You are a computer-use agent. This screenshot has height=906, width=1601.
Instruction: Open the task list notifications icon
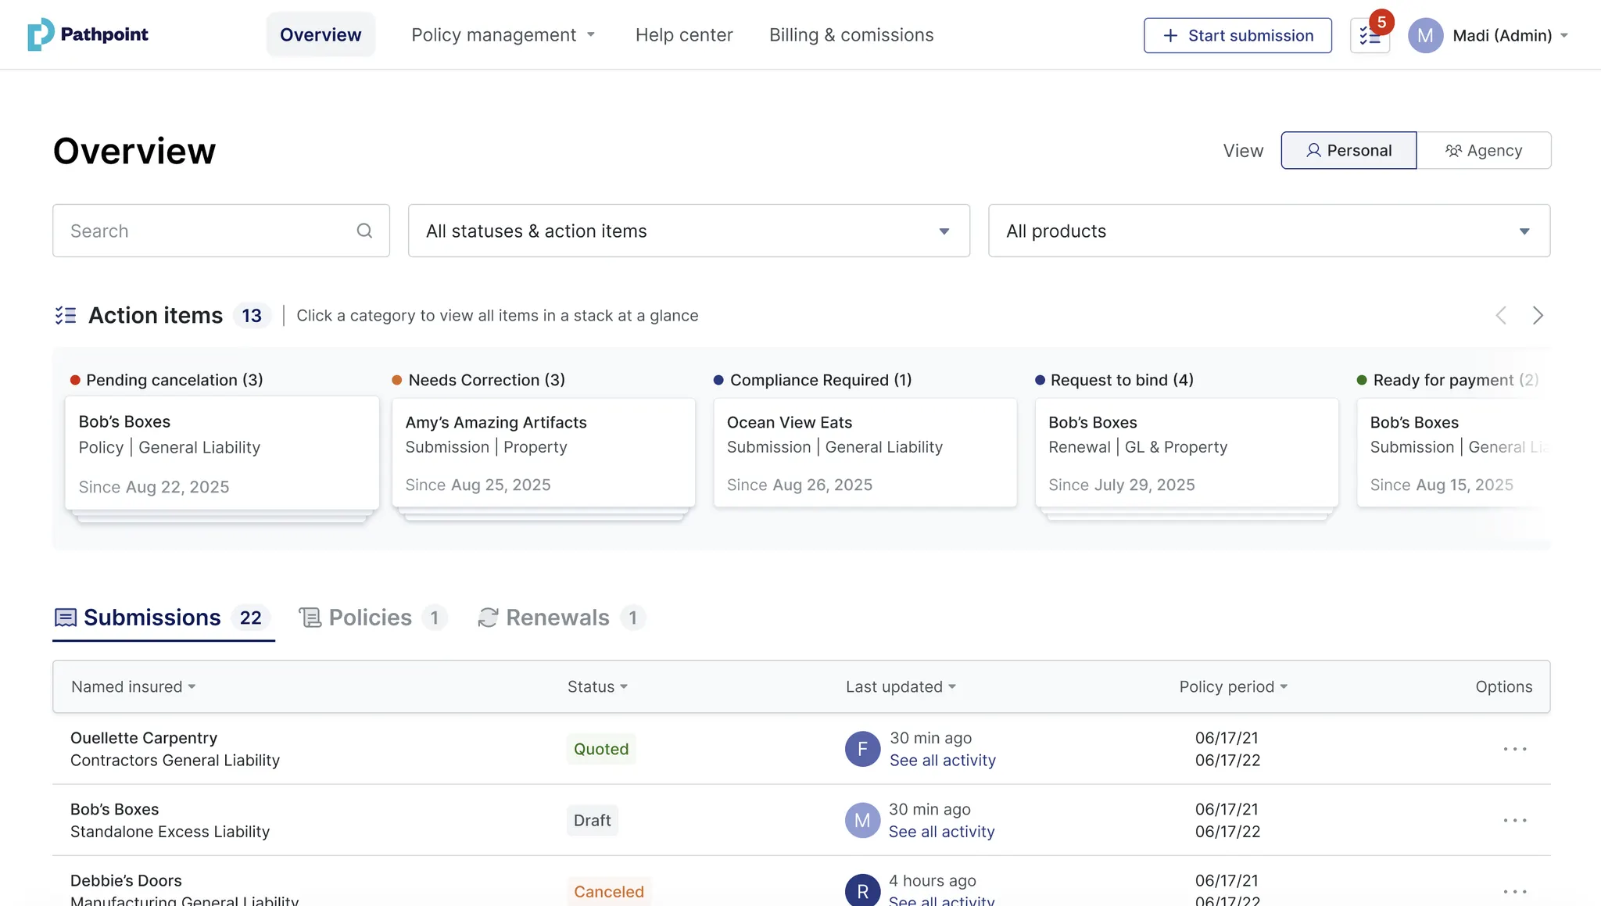coord(1370,36)
